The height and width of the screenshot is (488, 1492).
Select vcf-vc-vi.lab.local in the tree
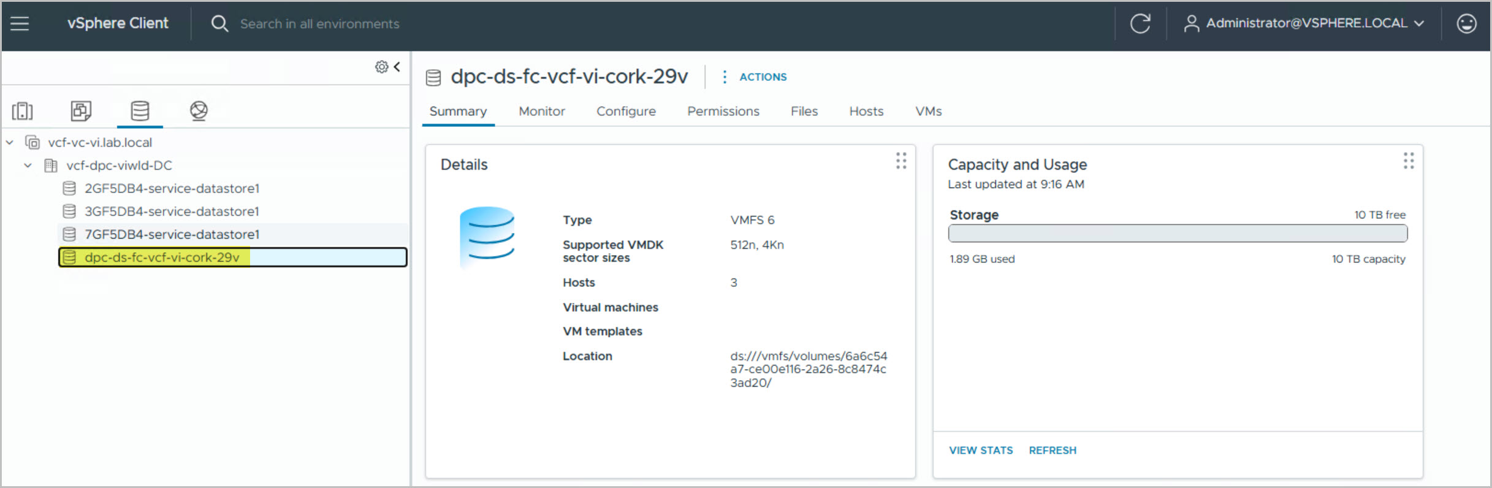[x=100, y=142]
